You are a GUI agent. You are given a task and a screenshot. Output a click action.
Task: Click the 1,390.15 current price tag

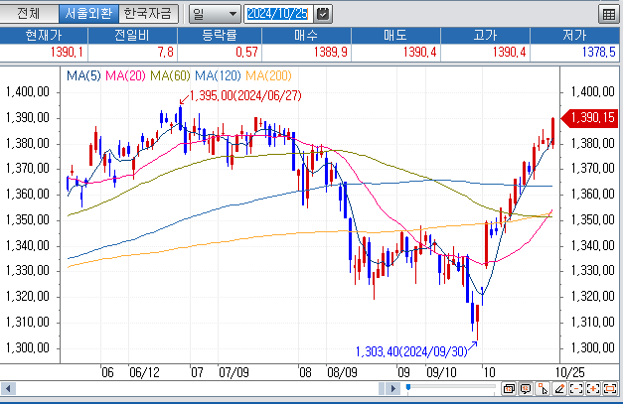coord(594,118)
